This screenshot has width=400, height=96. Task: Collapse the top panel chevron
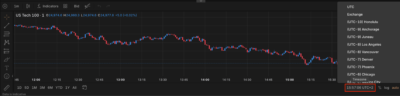point(201,1)
